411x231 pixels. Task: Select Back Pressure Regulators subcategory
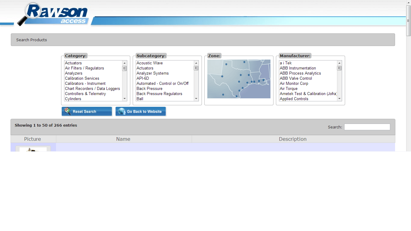[x=159, y=94]
